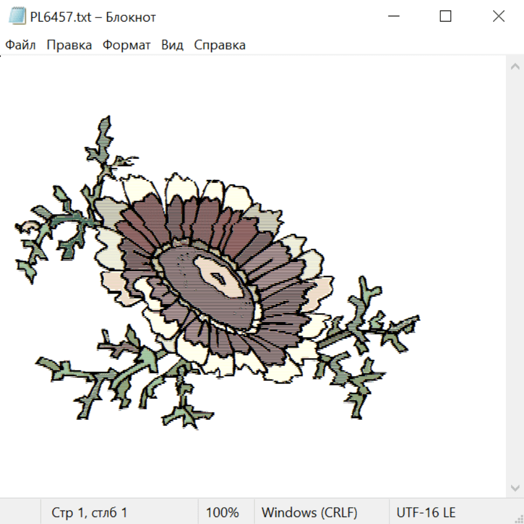The image size is (524, 524).
Task: Click the Windows (CRLF) line ending indicator
Action: [x=309, y=513]
